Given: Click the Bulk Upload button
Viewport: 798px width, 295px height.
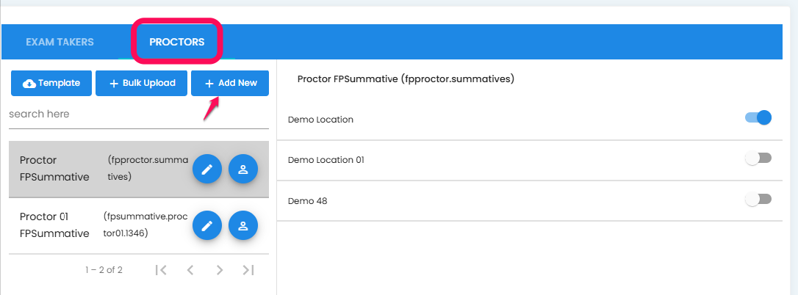Looking at the screenshot, I should click(x=142, y=83).
